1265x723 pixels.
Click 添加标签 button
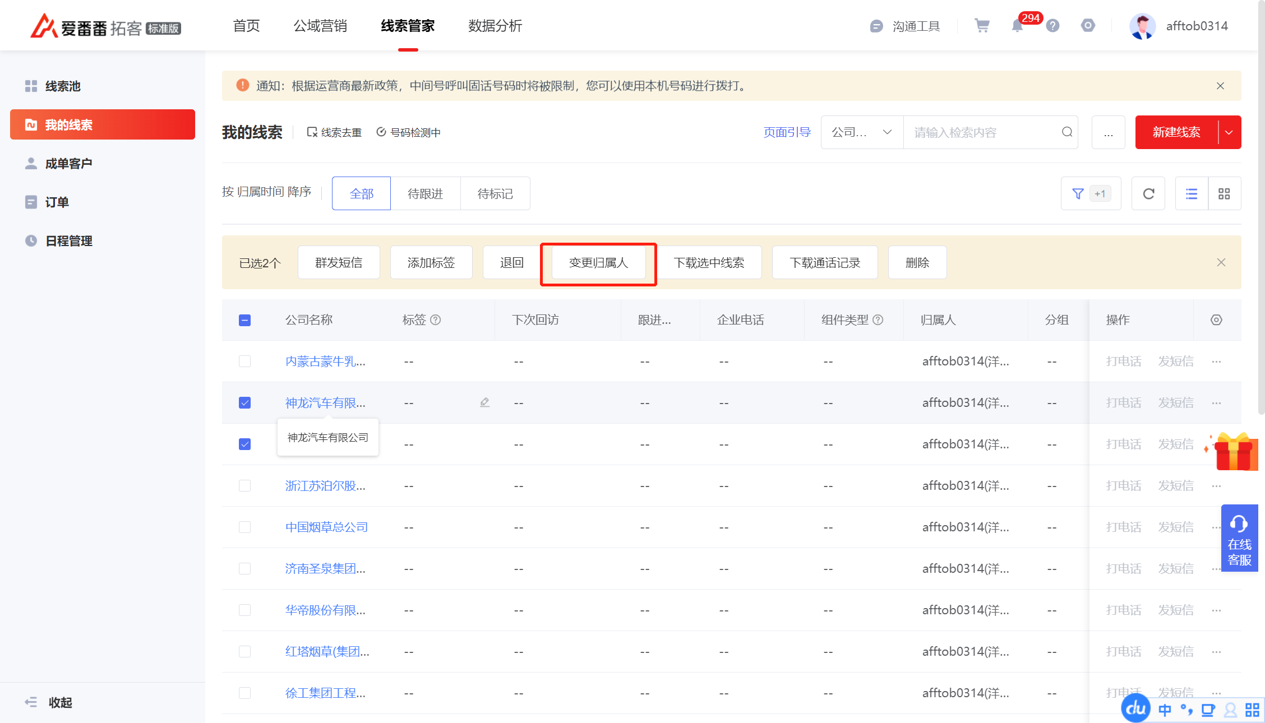[x=431, y=262]
